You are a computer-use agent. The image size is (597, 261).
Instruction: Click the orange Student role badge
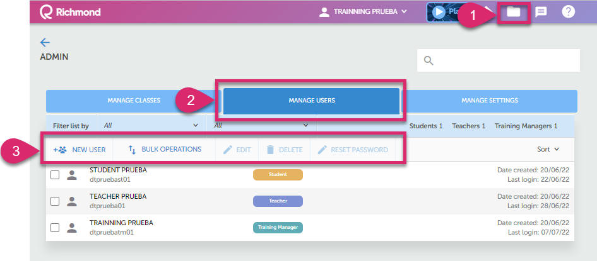point(278,175)
